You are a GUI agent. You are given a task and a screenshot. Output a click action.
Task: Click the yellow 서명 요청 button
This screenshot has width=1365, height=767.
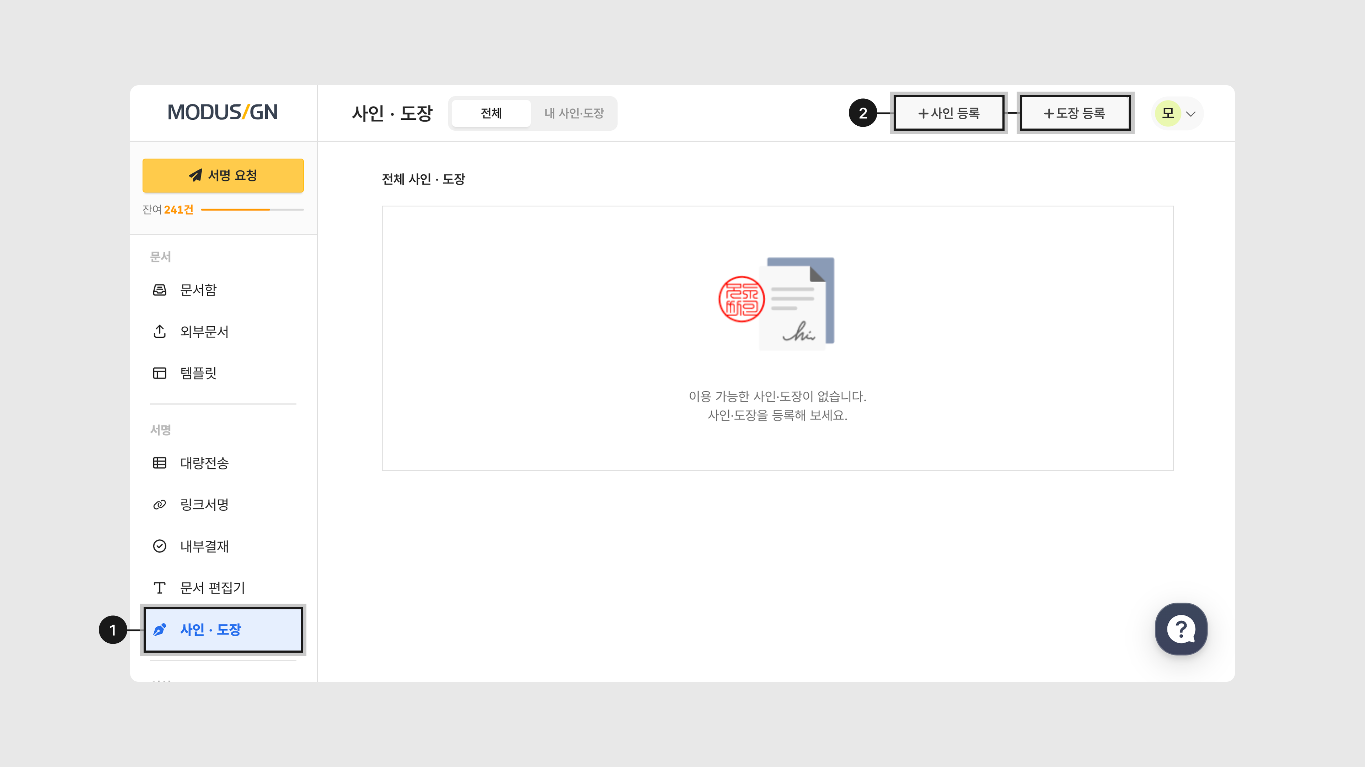coord(223,175)
